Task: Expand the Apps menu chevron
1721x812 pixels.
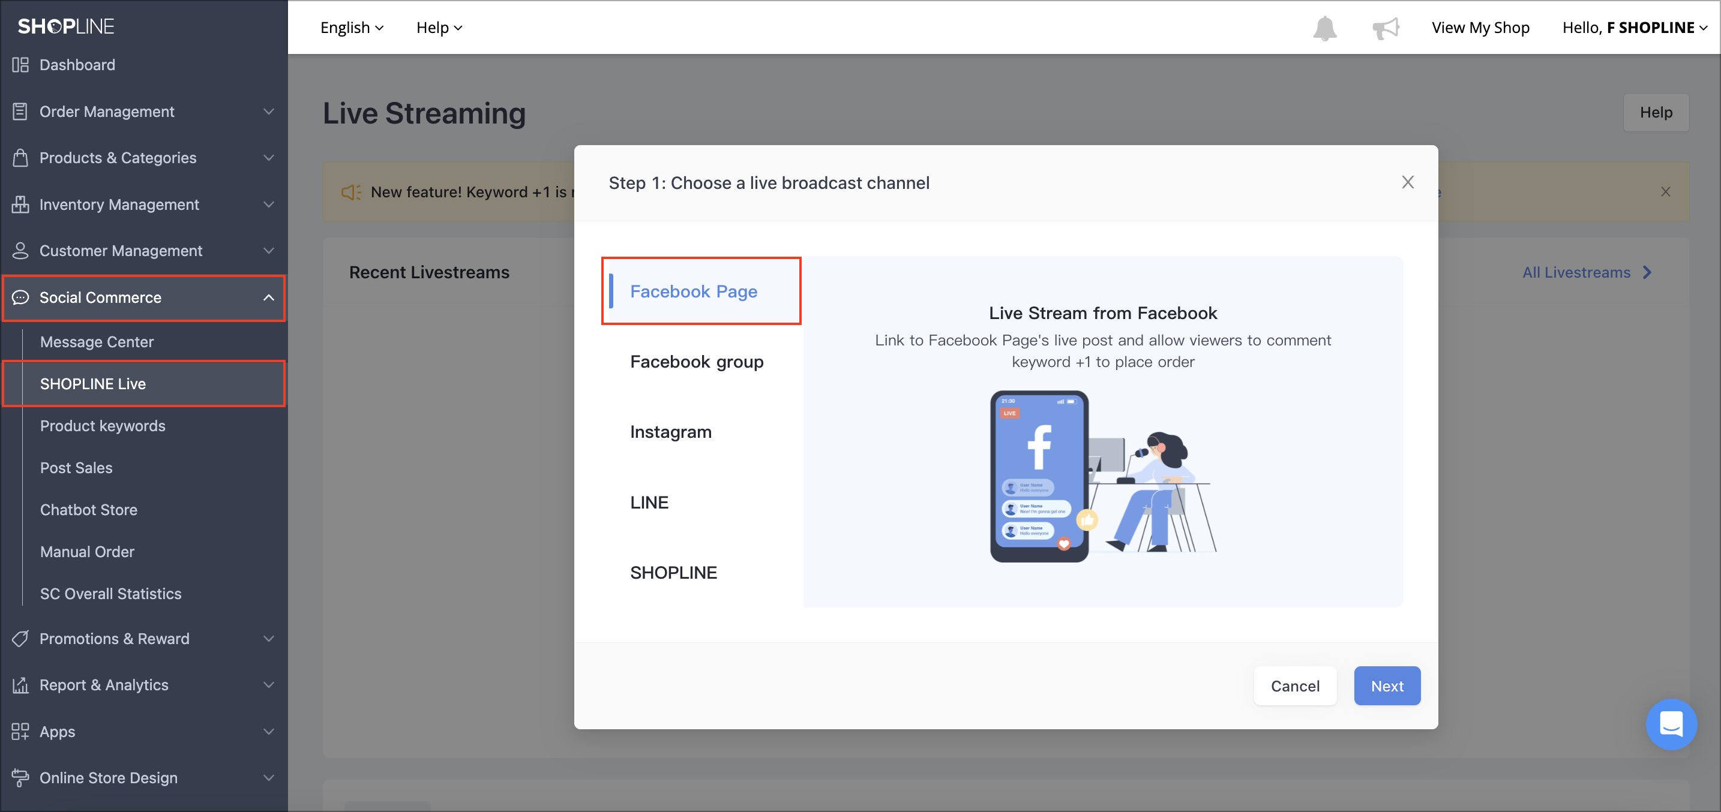Action: coord(269,731)
